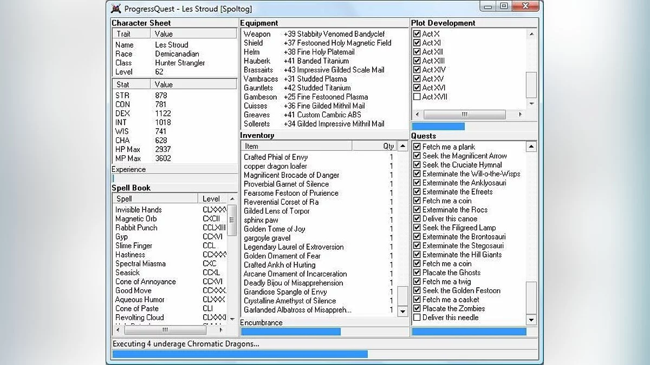Click Inventory list scroll up arrow
The image size is (650, 365).
coord(402,146)
